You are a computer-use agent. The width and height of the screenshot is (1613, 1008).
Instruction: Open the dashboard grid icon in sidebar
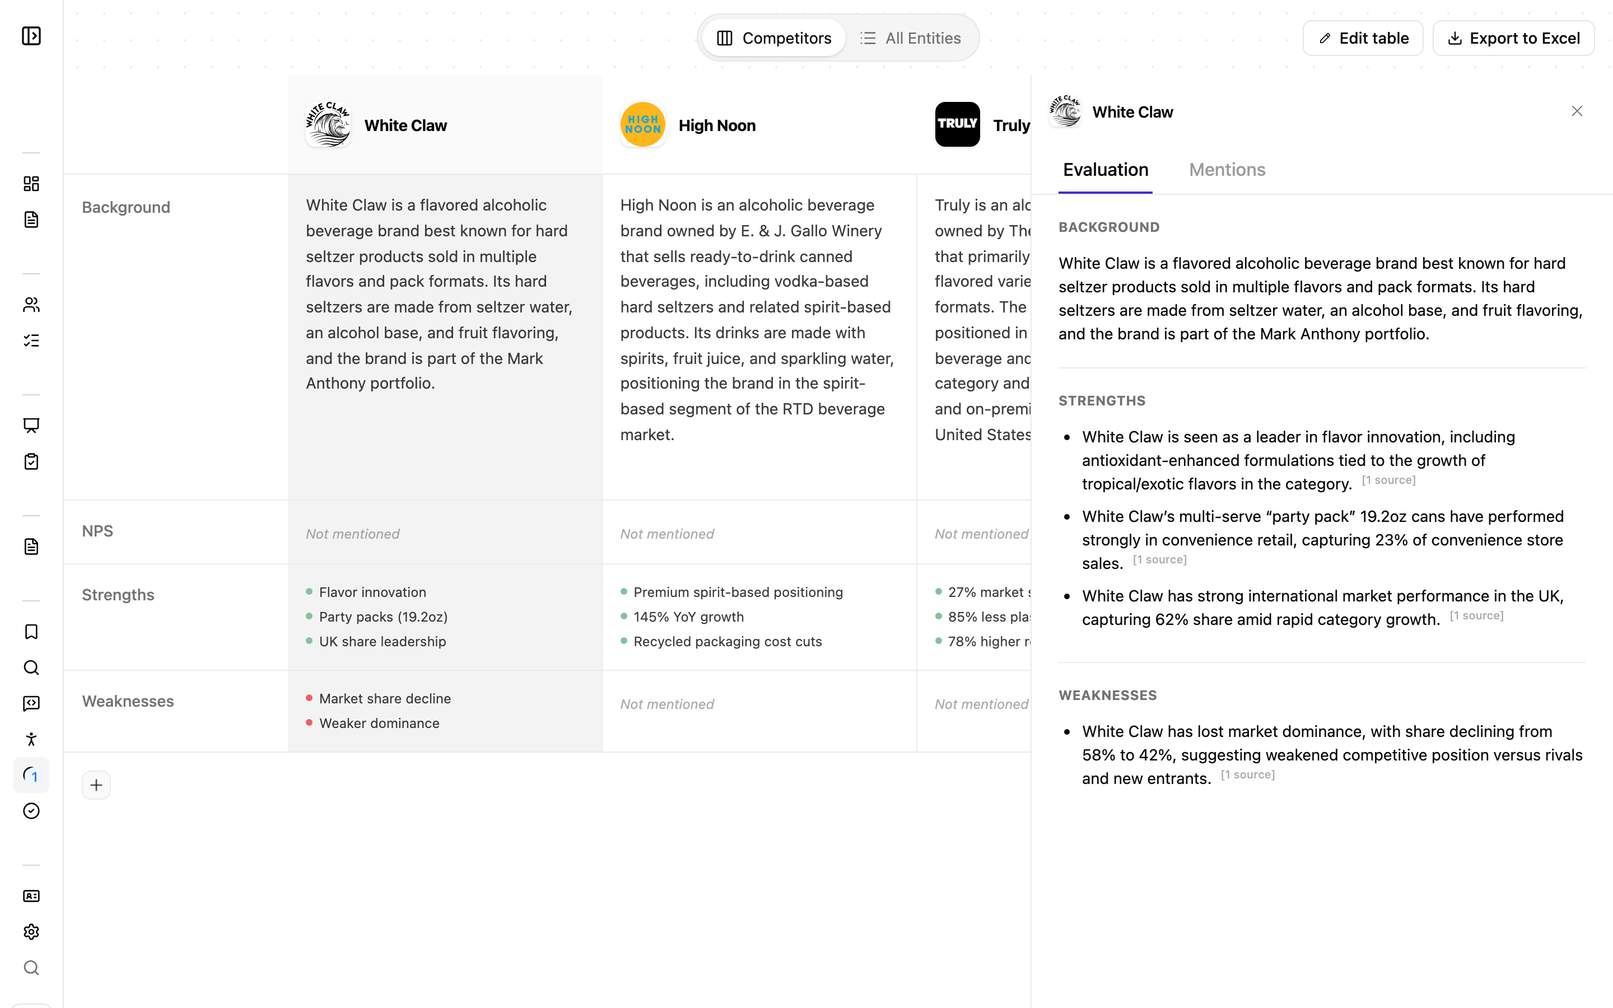click(x=31, y=183)
